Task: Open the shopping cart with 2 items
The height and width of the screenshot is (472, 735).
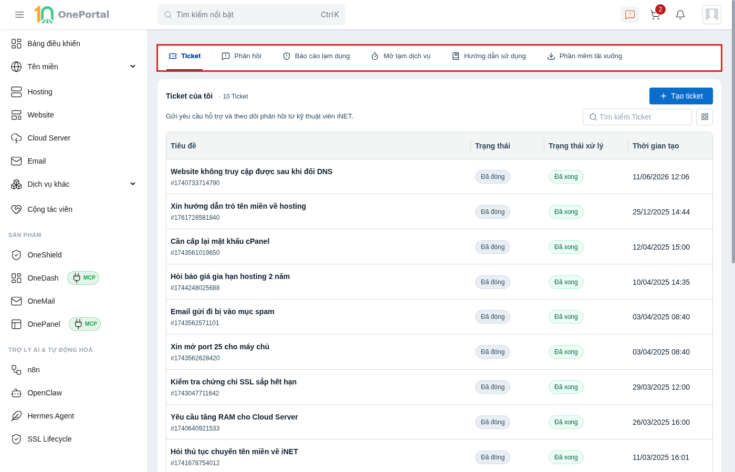Action: (655, 15)
